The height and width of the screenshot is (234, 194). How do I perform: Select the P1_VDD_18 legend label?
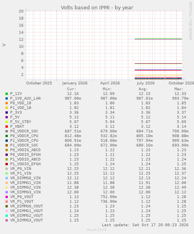21,108
